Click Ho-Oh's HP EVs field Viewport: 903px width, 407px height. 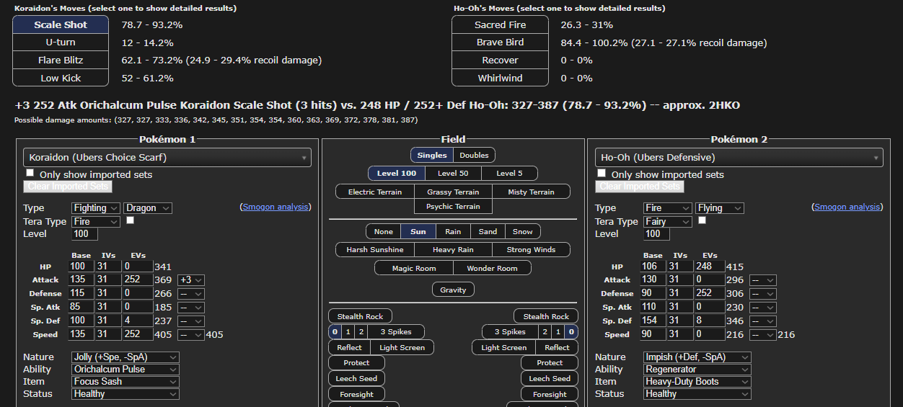[x=710, y=267]
